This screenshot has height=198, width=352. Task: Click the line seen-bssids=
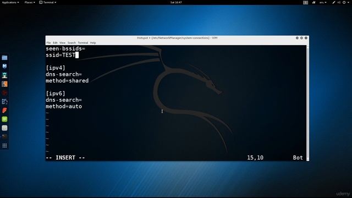click(65, 48)
